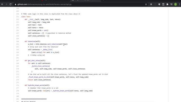This screenshot has width=181, height=102.
Task: Click the 'class Text:' line
Action: pos(26,17)
